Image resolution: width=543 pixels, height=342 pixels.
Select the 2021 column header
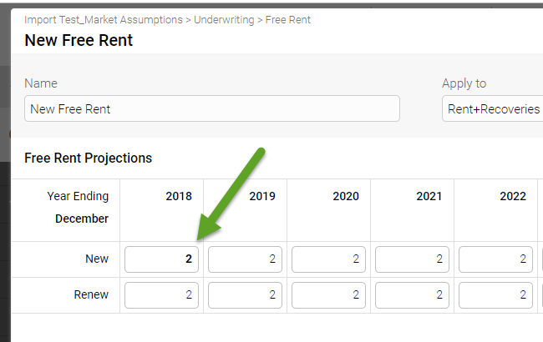pyautogui.click(x=429, y=196)
